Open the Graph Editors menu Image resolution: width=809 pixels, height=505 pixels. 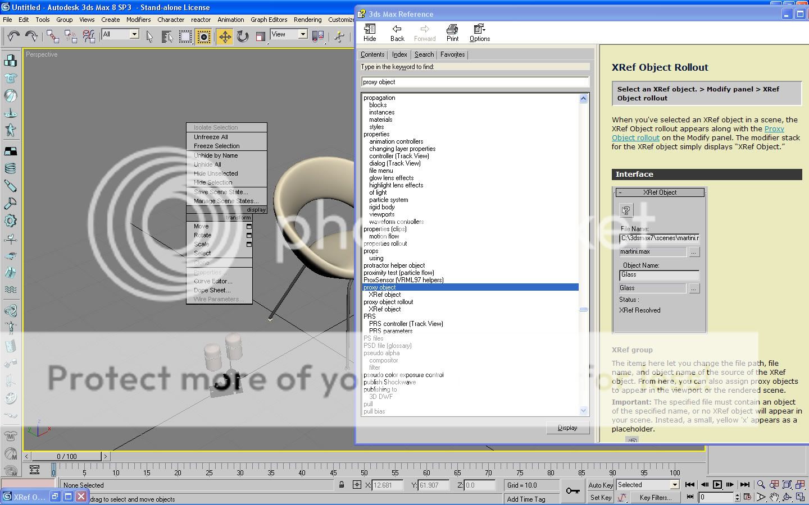(269, 20)
